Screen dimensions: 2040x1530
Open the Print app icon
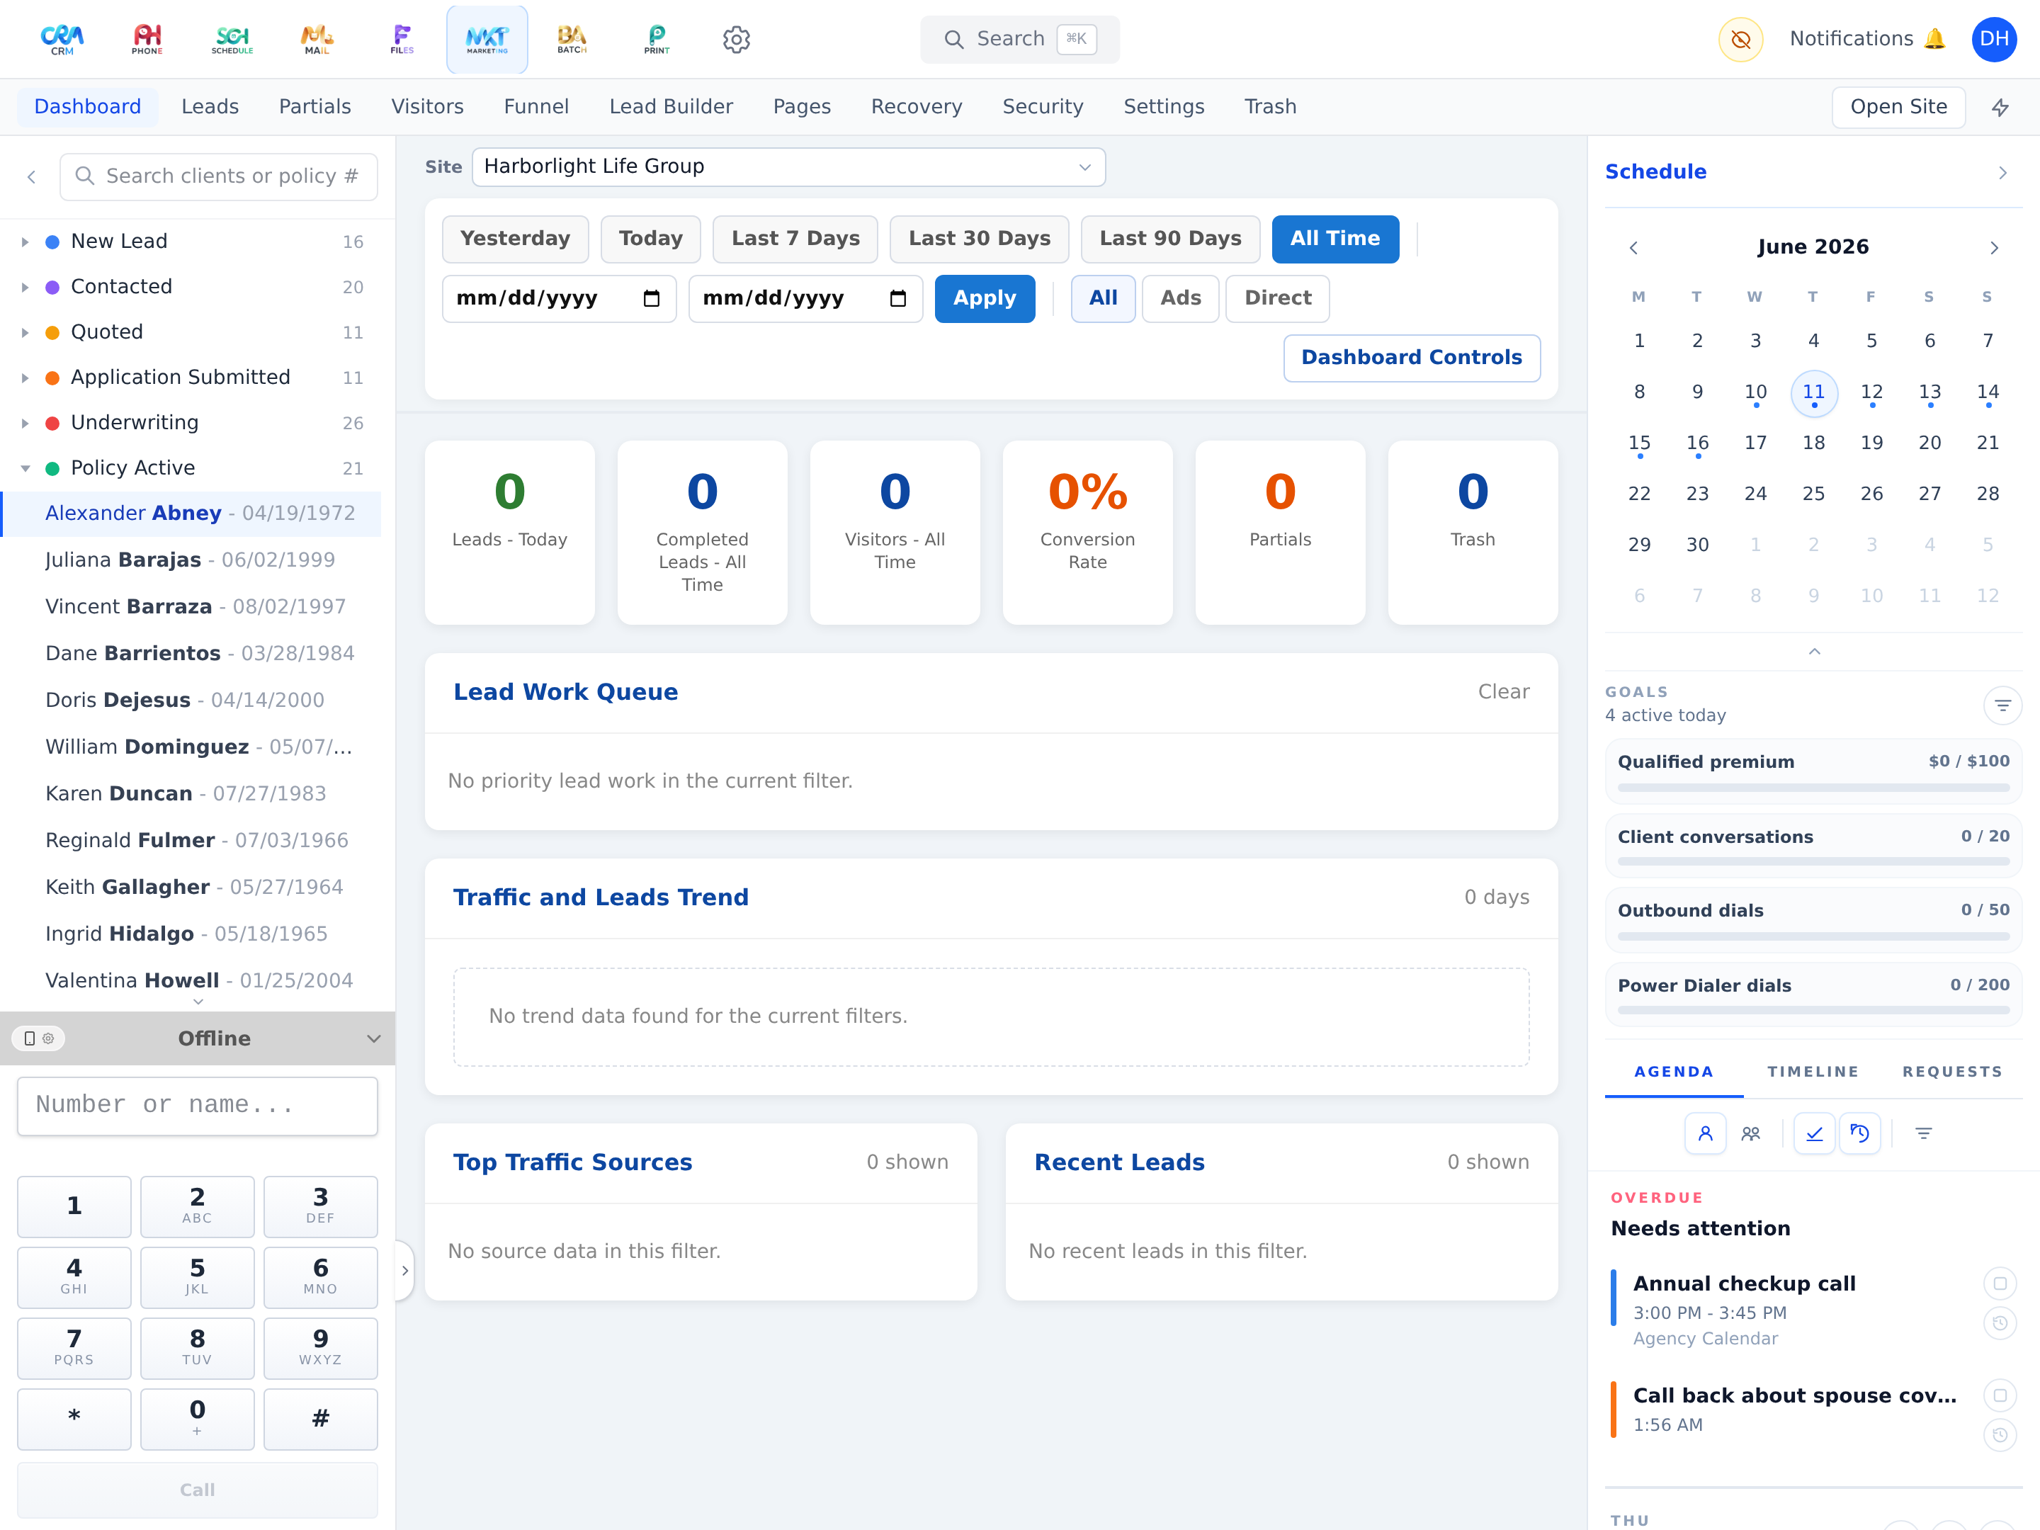click(x=657, y=40)
